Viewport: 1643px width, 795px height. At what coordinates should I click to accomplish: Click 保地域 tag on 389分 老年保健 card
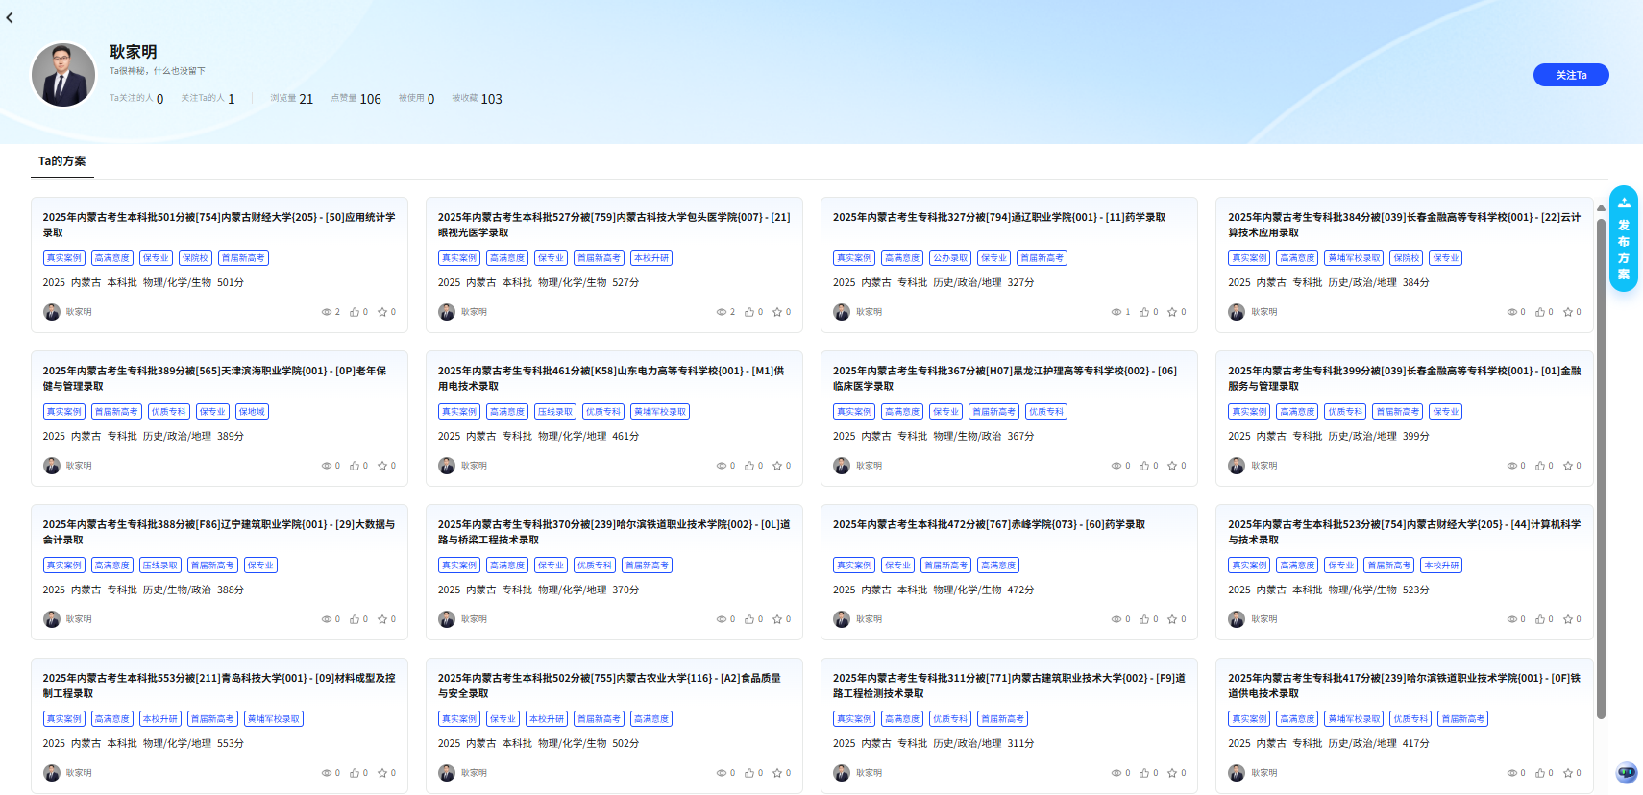point(252,412)
